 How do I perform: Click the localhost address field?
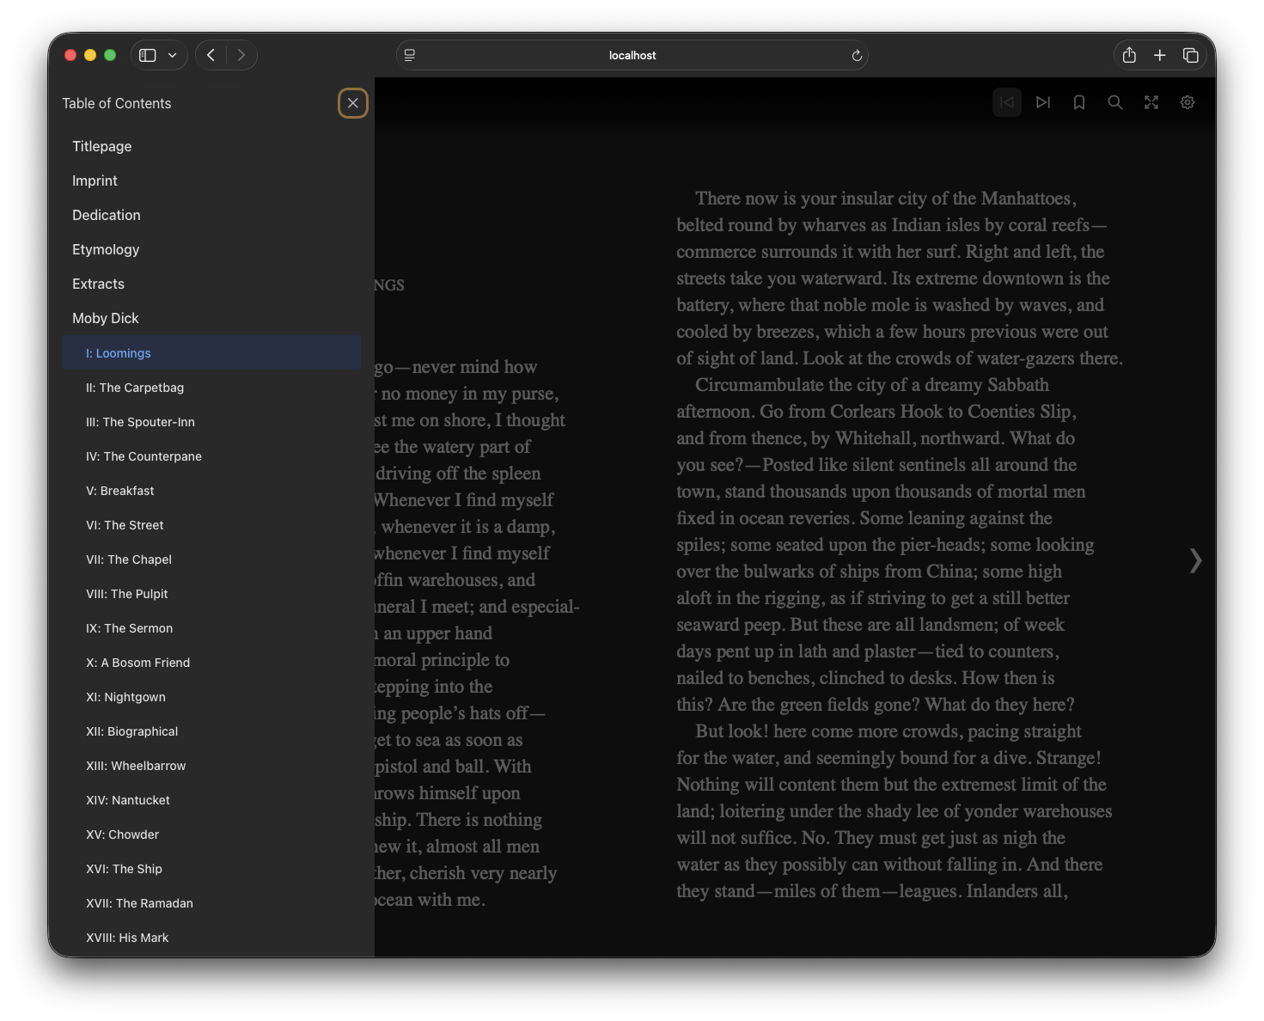click(x=632, y=55)
